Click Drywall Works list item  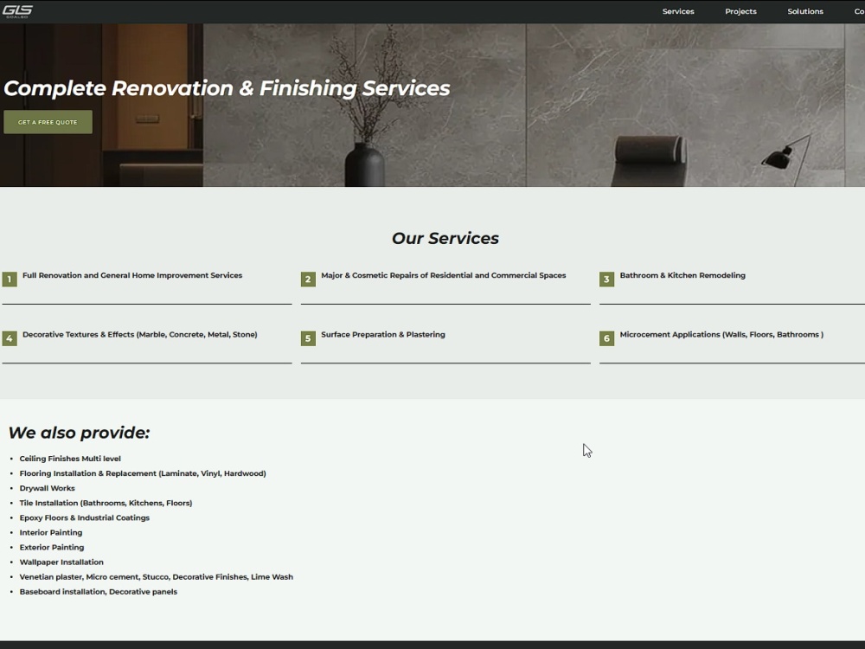47,488
